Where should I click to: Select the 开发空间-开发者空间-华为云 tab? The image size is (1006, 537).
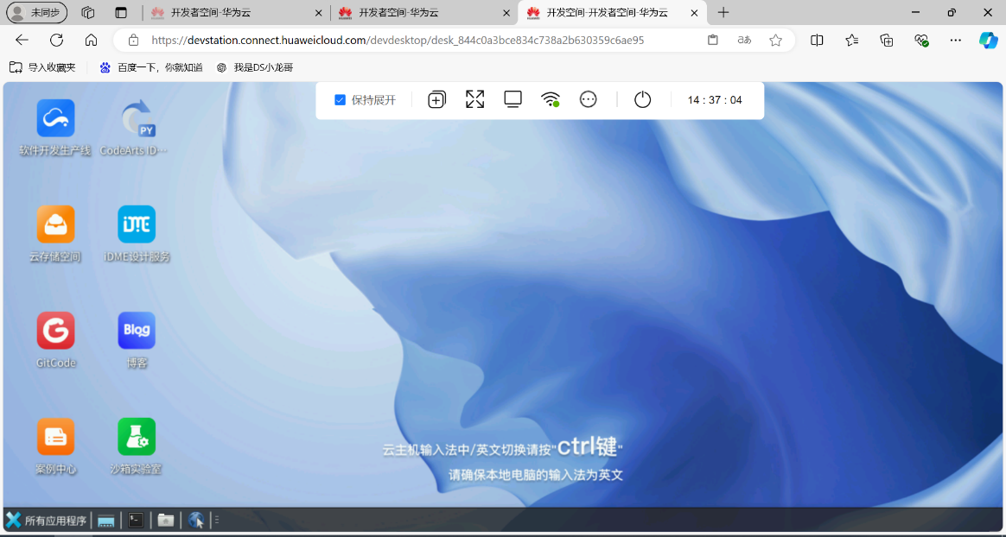tap(612, 12)
